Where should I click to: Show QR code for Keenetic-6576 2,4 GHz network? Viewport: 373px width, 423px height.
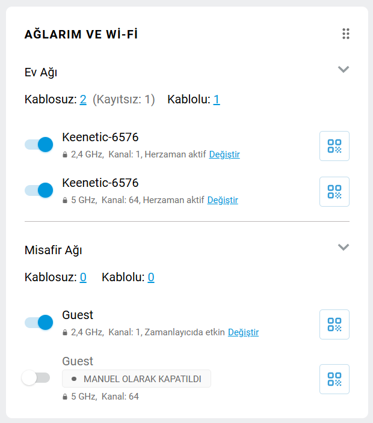pyautogui.click(x=334, y=146)
